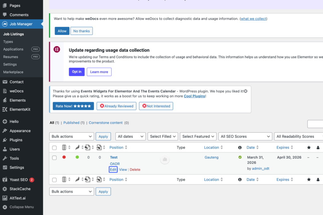Open Resumes submenu item
This screenshot has width=323, height=215.
(11, 57)
